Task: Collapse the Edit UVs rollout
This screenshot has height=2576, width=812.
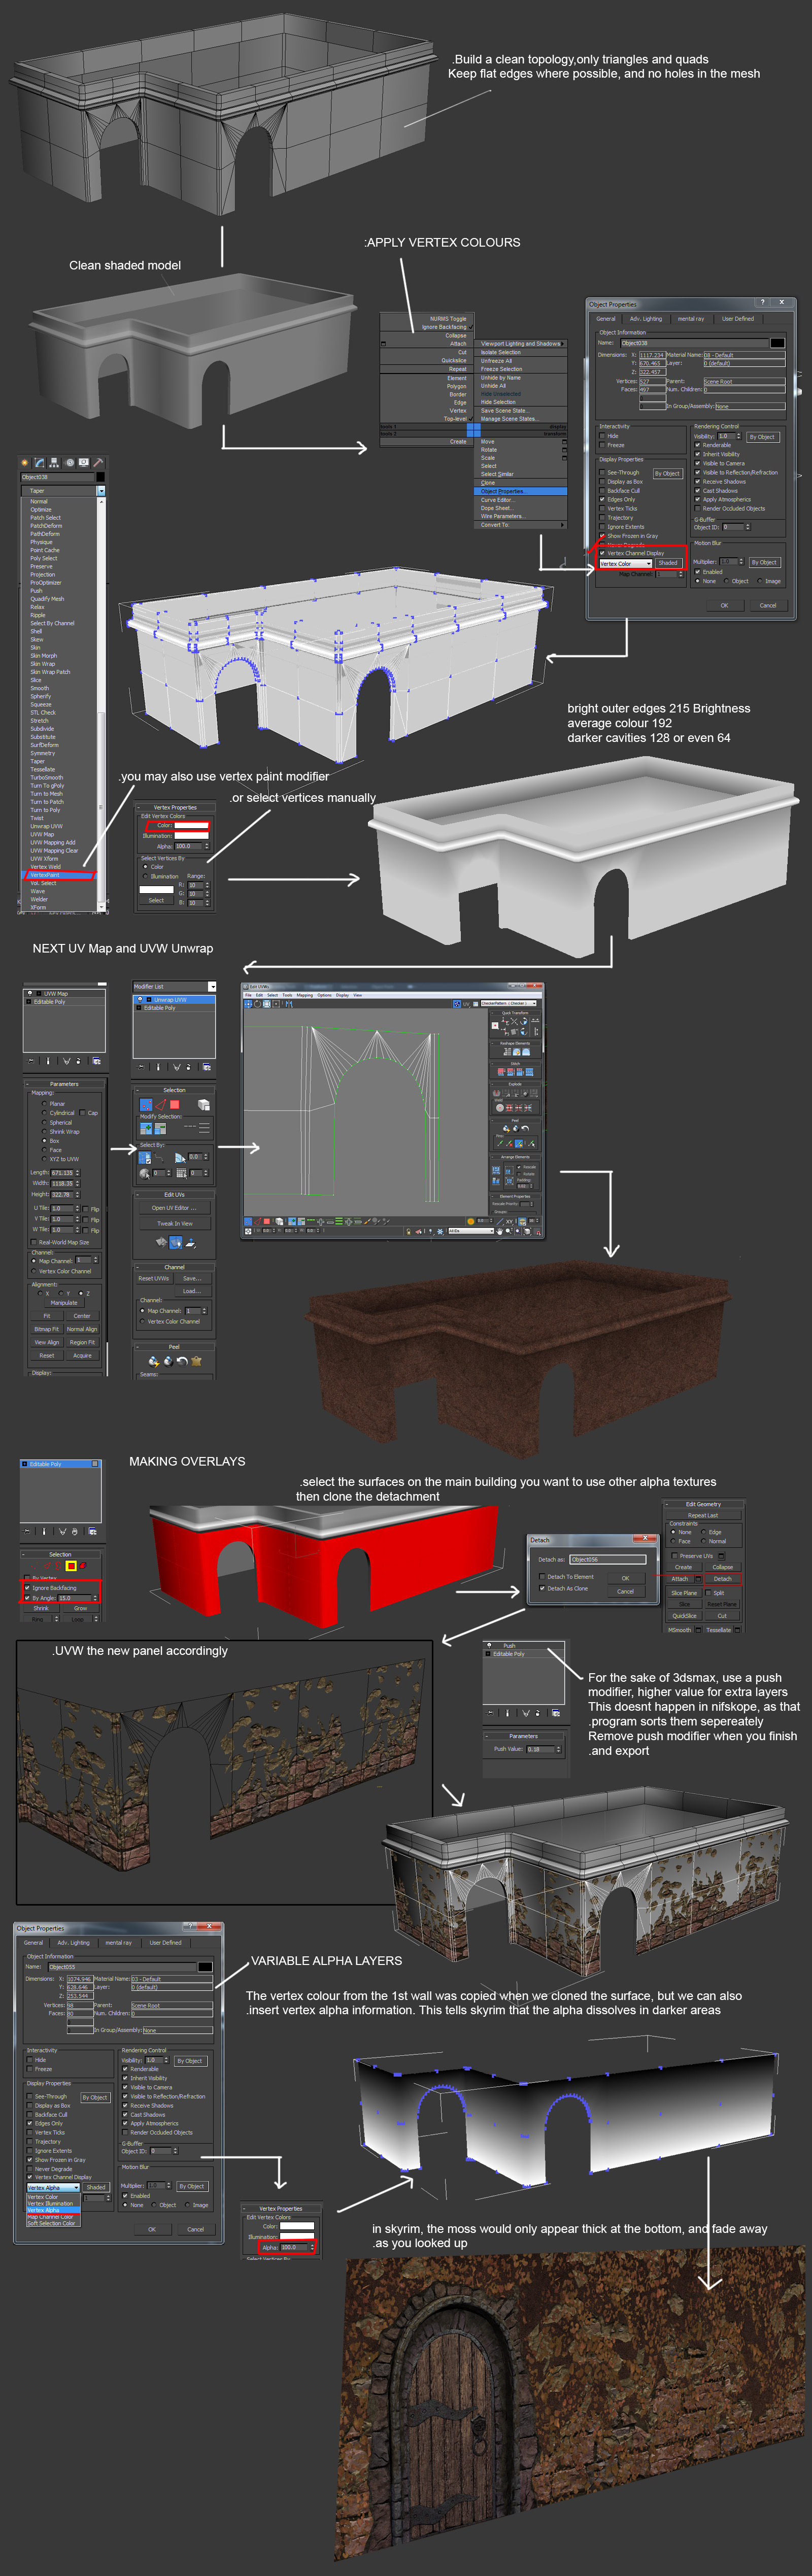Action: (174, 1194)
